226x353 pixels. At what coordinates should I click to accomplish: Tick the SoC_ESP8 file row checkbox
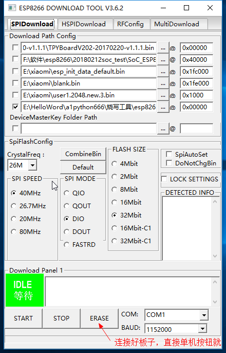click(15, 59)
